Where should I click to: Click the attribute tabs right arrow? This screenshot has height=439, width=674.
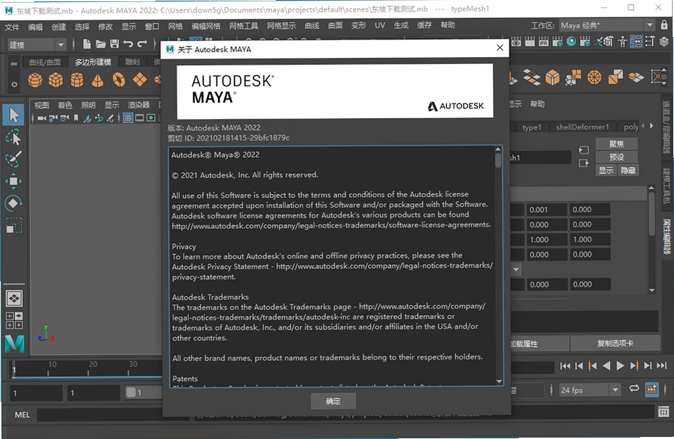coord(652,126)
